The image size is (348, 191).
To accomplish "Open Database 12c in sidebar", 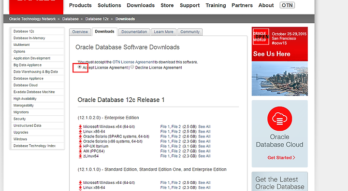I will [37, 31].
